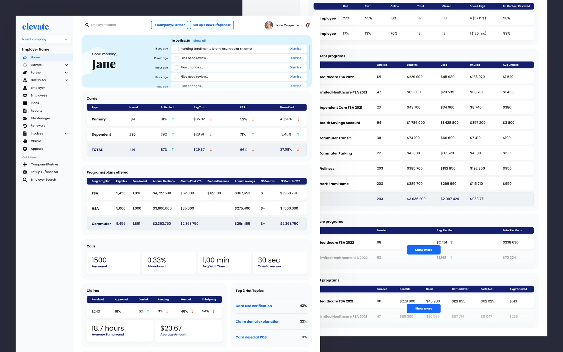This screenshot has height=352, width=563.
Task: Click the + Company/Partner button
Action: (x=170, y=25)
